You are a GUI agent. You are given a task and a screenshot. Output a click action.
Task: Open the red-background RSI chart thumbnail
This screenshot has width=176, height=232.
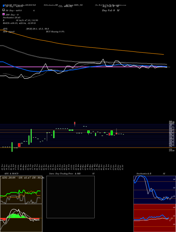155,218
